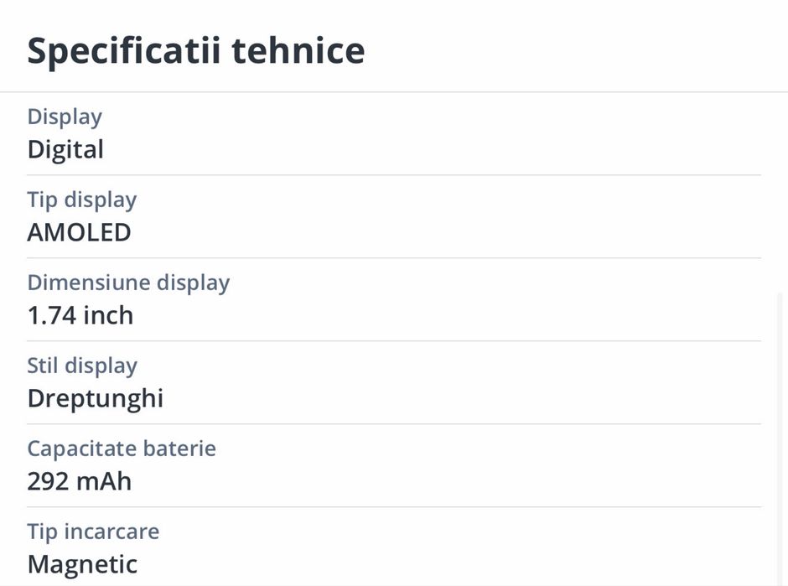
Task: Click the divider line below the heading
Action: 394,91
